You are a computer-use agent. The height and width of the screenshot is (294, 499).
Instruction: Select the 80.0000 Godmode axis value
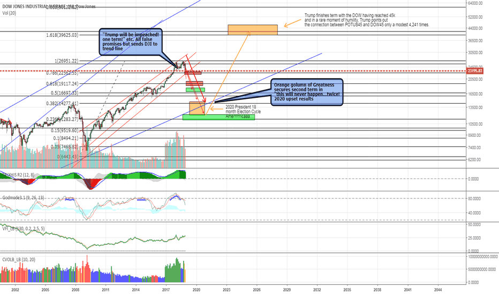474,199
